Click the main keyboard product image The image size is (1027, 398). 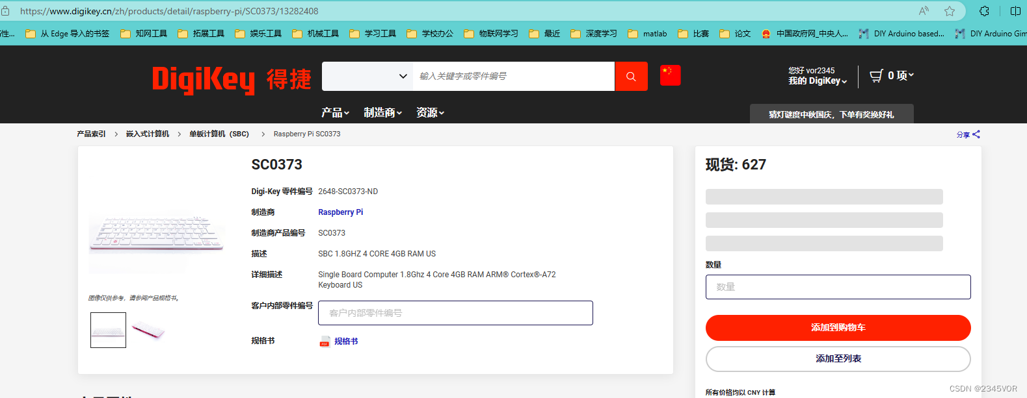pyautogui.click(x=157, y=235)
